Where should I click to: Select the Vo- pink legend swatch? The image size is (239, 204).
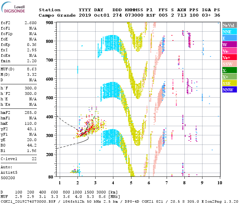pyautogui.click(x=229, y=51)
